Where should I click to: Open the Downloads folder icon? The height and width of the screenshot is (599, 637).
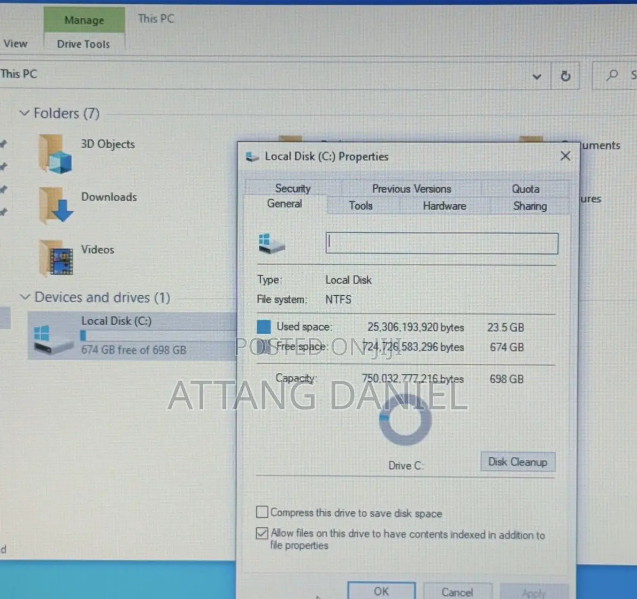(x=56, y=205)
